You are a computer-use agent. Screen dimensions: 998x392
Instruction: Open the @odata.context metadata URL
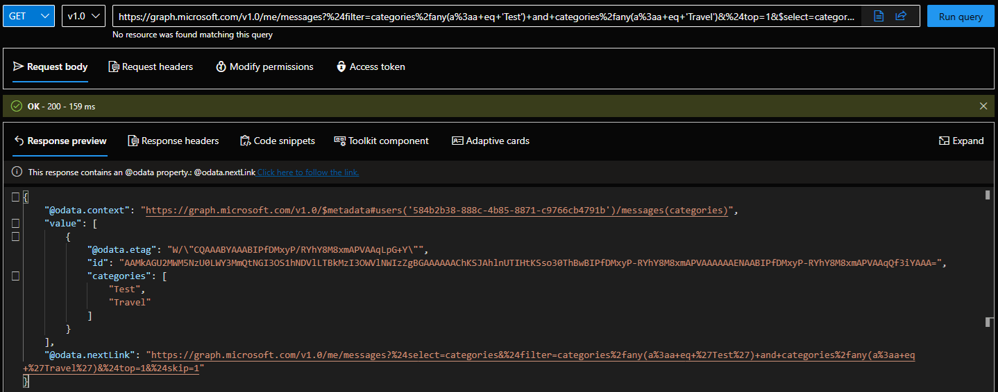click(437, 211)
